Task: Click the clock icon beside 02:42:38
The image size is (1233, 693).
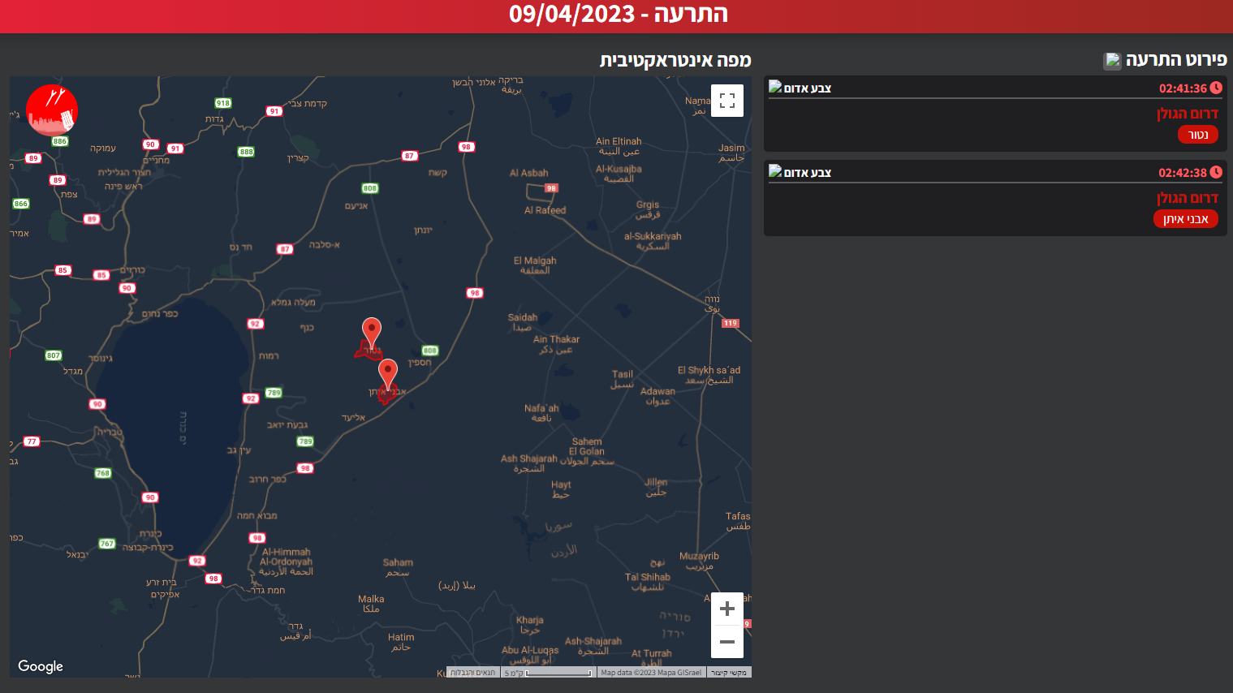Action: pos(1216,172)
